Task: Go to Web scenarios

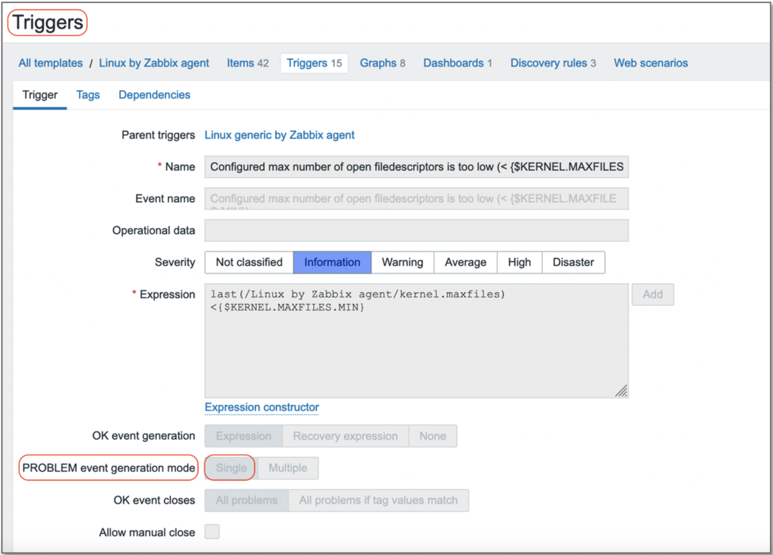Action: pyautogui.click(x=650, y=63)
